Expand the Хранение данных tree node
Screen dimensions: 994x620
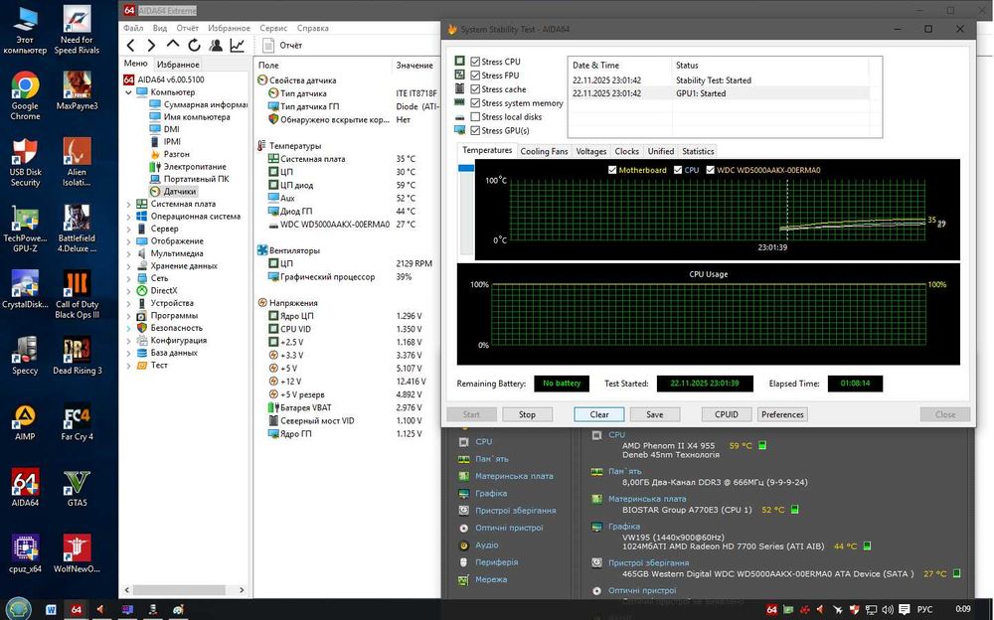point(128,266)
